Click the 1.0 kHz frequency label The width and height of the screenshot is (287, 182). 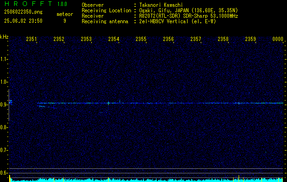tap(4, 82)
